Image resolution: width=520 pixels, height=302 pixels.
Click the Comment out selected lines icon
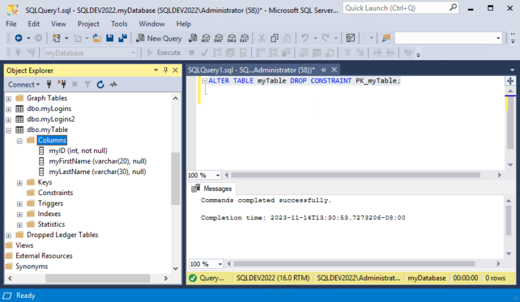(x=347, y=53)
